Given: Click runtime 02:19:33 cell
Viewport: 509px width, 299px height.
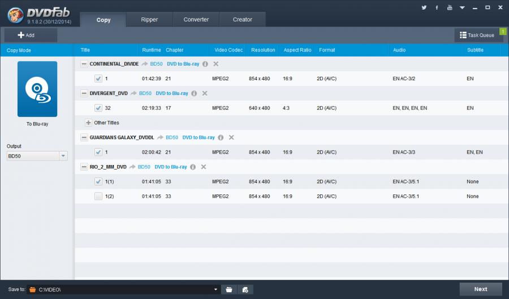Looking at the screenshot, I should pyautogui.click(x=151, y=108).
